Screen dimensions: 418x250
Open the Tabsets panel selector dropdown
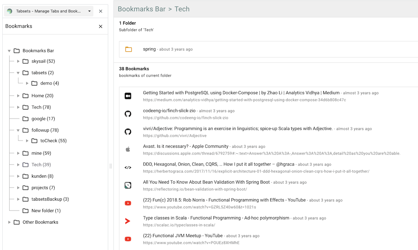89,11
